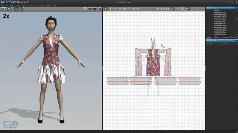This screenshot has height=133, width=238.
Task: Click the focus-frame icon in 3D toolbar
Action: [x=85, y=9]
